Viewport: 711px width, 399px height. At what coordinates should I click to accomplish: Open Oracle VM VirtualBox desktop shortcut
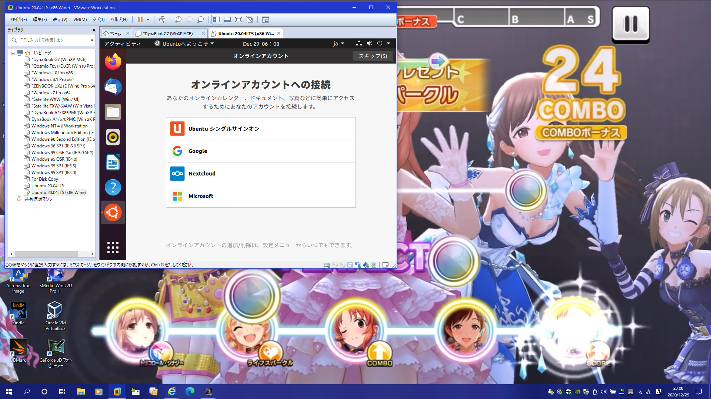[x=56, y=316]
